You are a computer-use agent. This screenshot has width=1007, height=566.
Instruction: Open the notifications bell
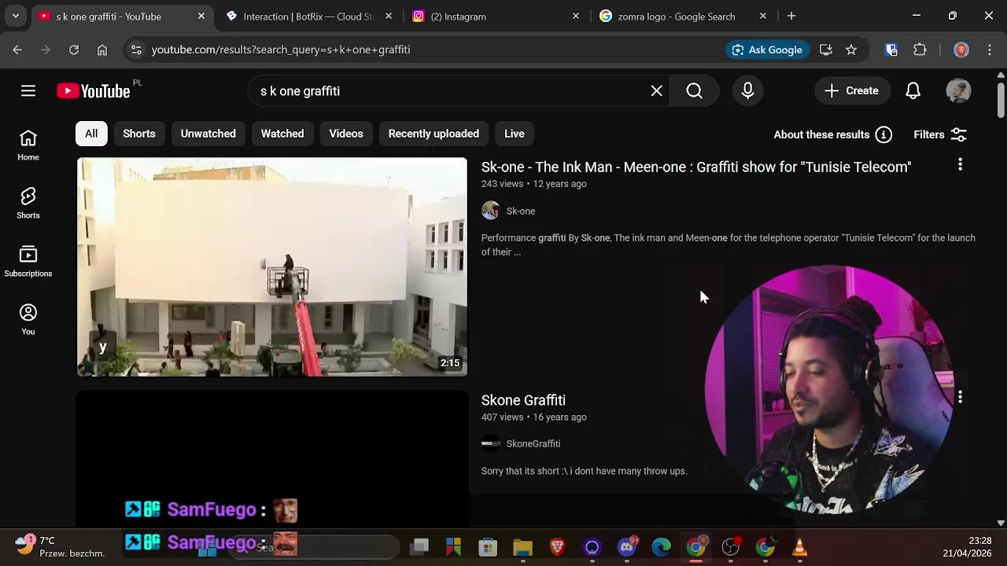point(913,91)
